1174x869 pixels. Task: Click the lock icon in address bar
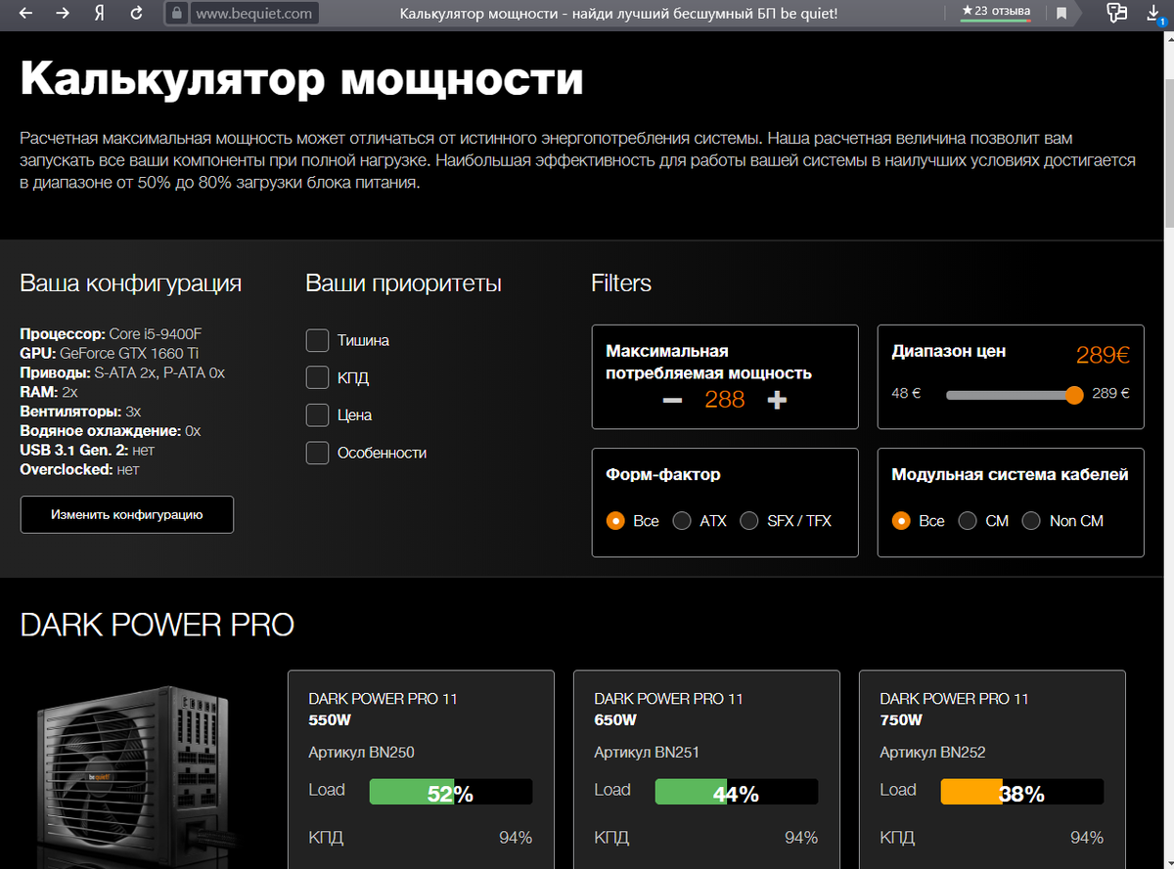tap(176, 13)
